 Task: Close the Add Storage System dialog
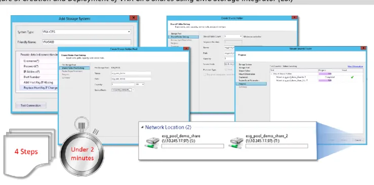133,18
